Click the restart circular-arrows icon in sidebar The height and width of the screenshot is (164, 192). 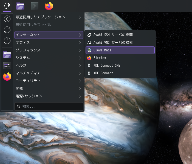coord(7,30)
